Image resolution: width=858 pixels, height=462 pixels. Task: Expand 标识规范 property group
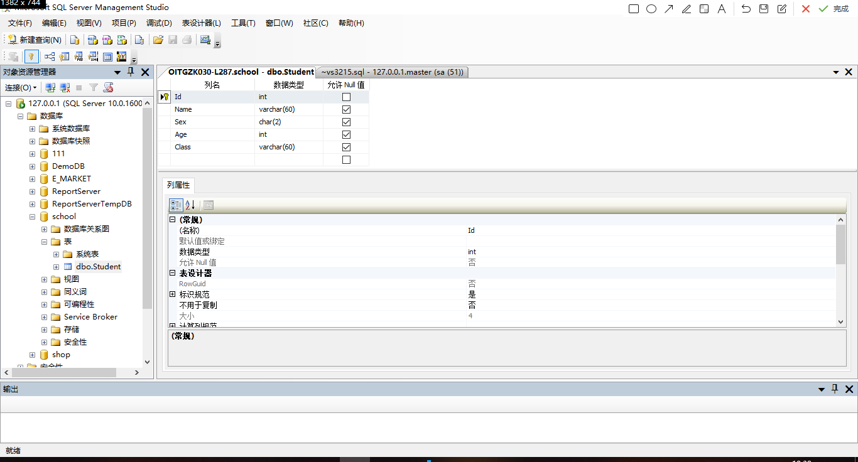[x=173, y=294]
